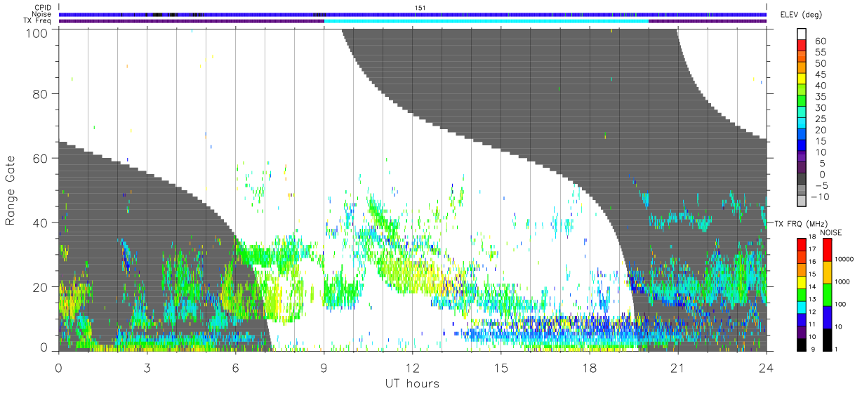The width and height of the screenshot is (862, 398).
Task: Click the 18 tick on the UT hours axis
Action: (x=589, y=368)
